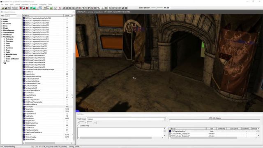This screenshot has width=263, height=148.
Task: Click the black X-shaped toolbar icon
Action: coord(95,8)
